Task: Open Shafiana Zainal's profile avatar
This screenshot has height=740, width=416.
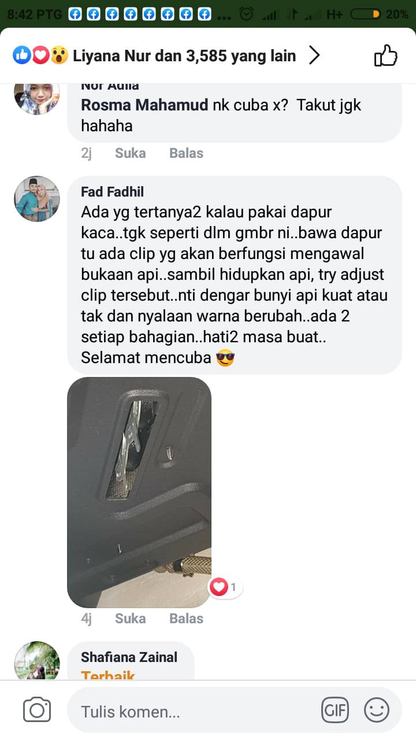Action: (37, 661)
